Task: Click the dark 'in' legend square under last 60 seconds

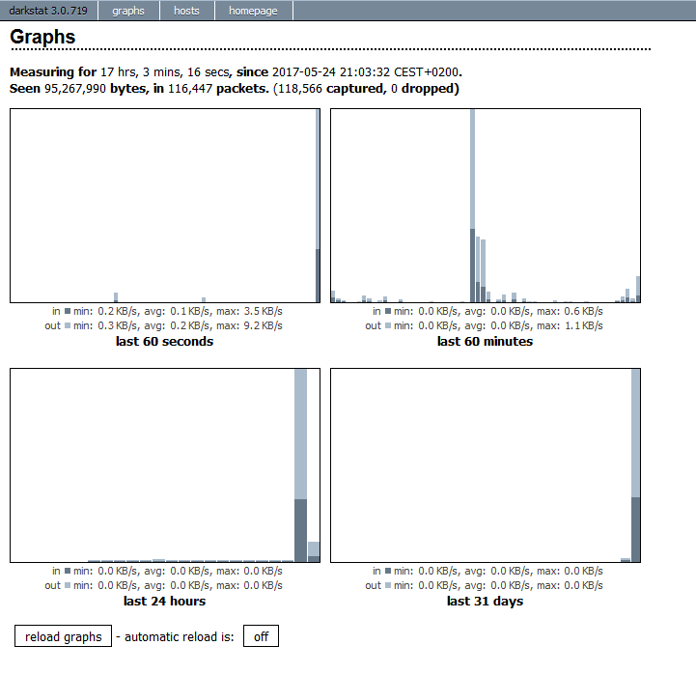Action: click(x=68, y=312)
